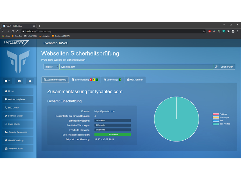Image resolution: width=241 pixels, height=181 pixels.
Task: Click the Warnungen legend color swatch
Action: click(x=216, y=117)
